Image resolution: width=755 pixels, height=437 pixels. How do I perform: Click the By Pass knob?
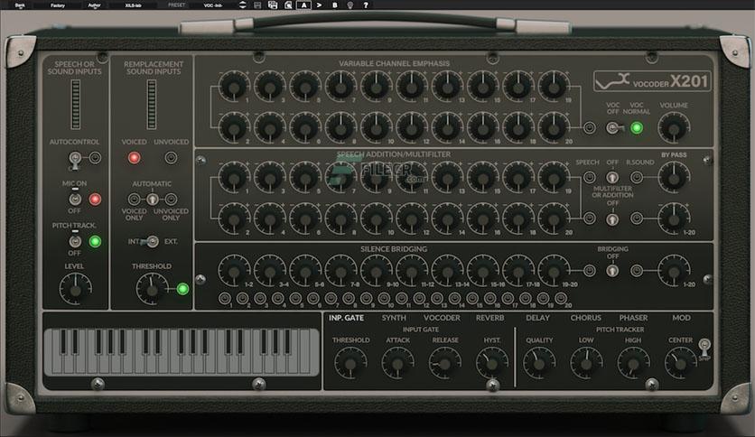tap(674, 178)
